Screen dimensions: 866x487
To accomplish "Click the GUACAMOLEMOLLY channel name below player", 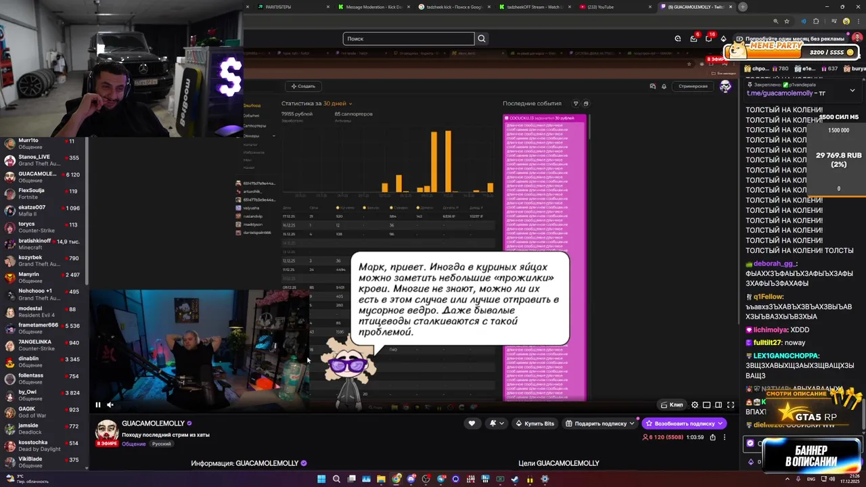I will [153, 423].
